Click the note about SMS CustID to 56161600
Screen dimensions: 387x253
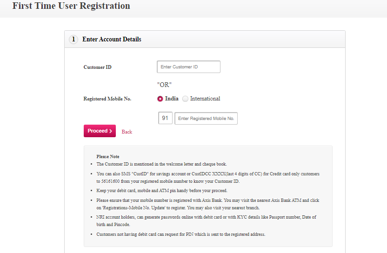pyautogui.click(x=208, y=178)
